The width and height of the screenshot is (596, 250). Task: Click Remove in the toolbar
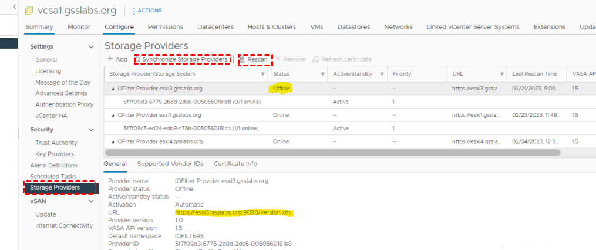coord(291,59)
